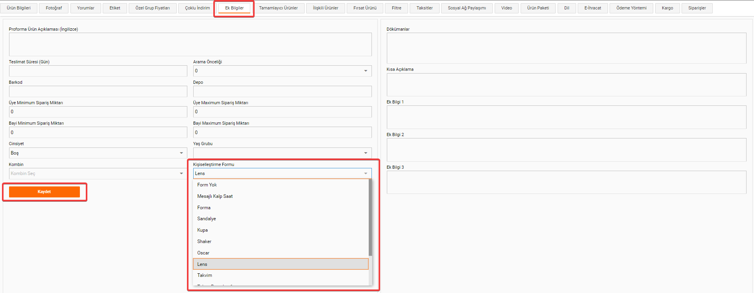Select Forma in the dropdown list
This screenshot has width=754, height=293.
(281, 208)
